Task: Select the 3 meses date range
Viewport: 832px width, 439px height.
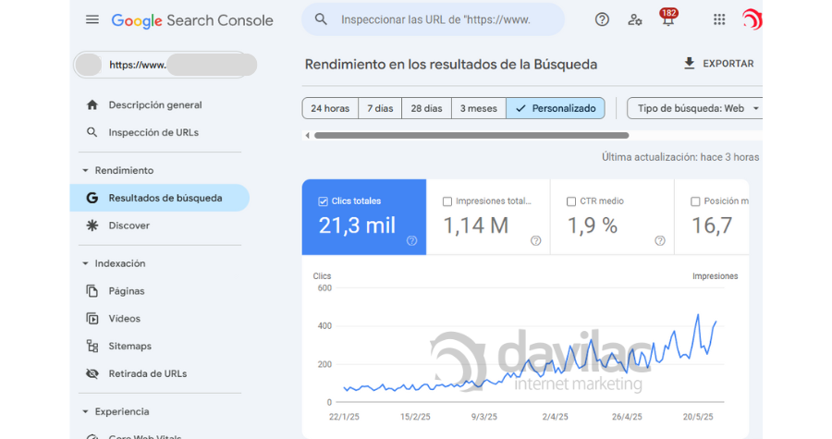Action: tap(479, 108)
